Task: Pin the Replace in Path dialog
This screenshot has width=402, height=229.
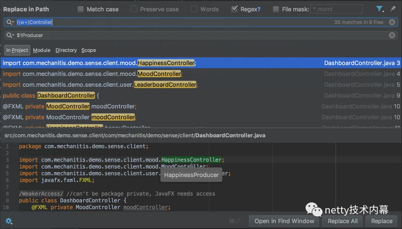Action: point(393,9)
